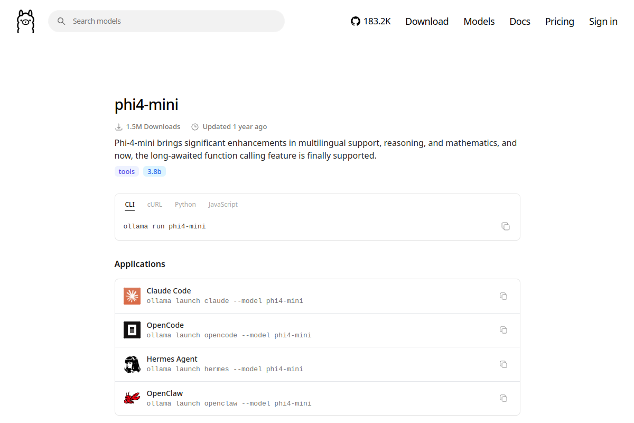634x423 pixels.
Task: Copy the OpenCode launch command
Action: tap(504, 330)
